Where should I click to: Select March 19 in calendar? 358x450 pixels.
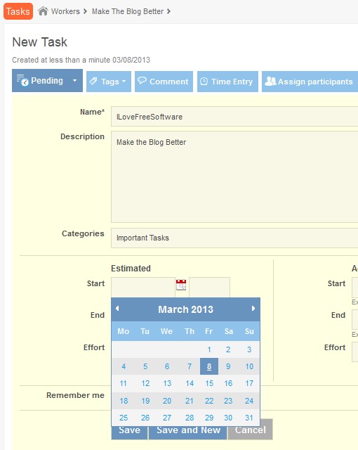(145, 401)
